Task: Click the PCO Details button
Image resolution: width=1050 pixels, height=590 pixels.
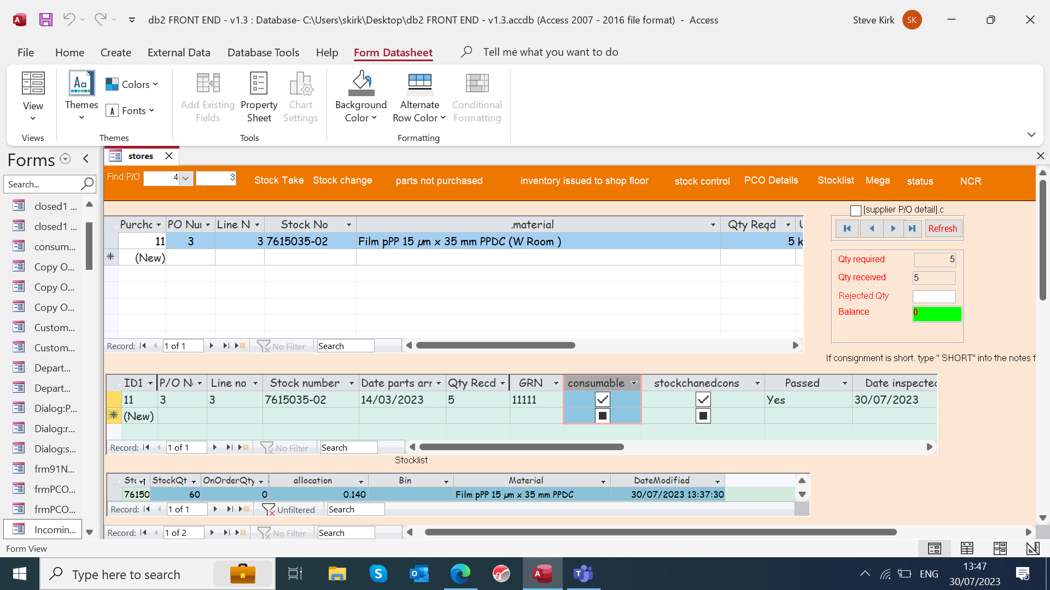Action: pos(771,180)
